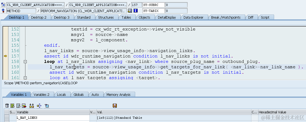Click the line number field showing 157
Viewport: 306px width, 122px height.
[x=137, y=5]
